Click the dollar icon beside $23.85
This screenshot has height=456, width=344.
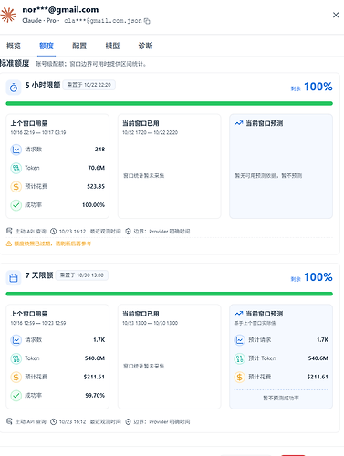pyautogui.click(x=16, y=186)
